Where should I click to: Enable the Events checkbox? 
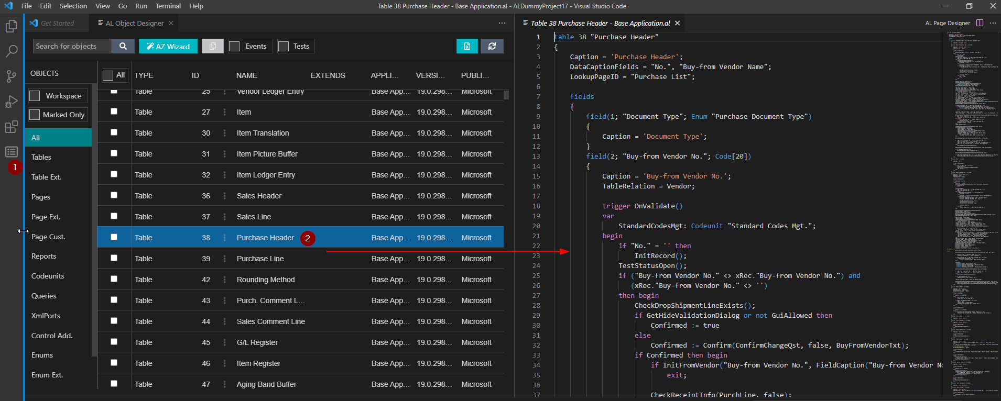click(x=234, y=46)
